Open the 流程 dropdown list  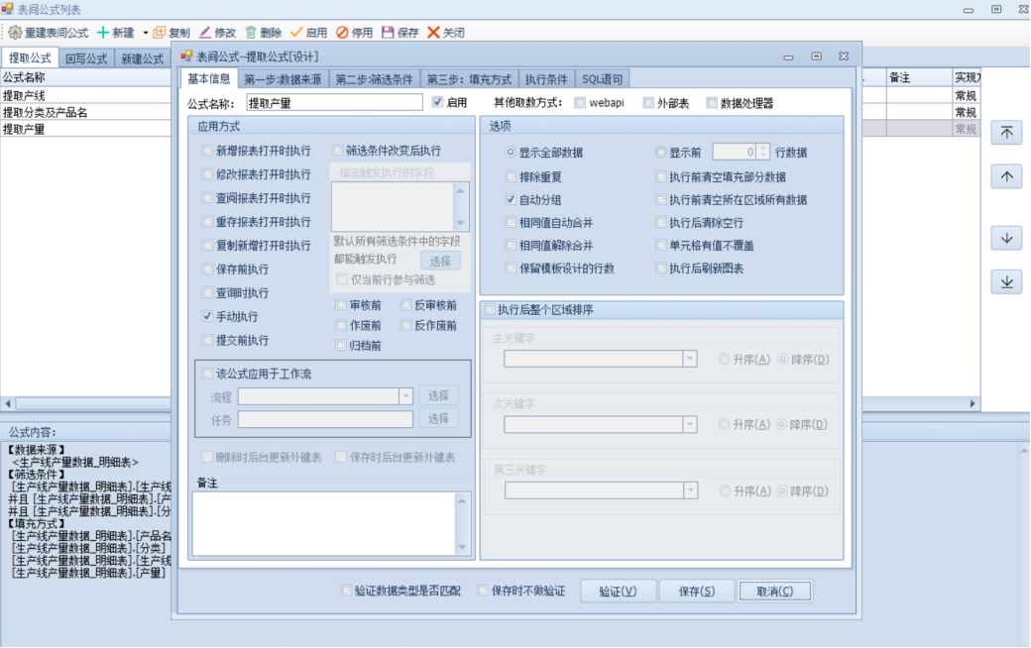point(404,396)
